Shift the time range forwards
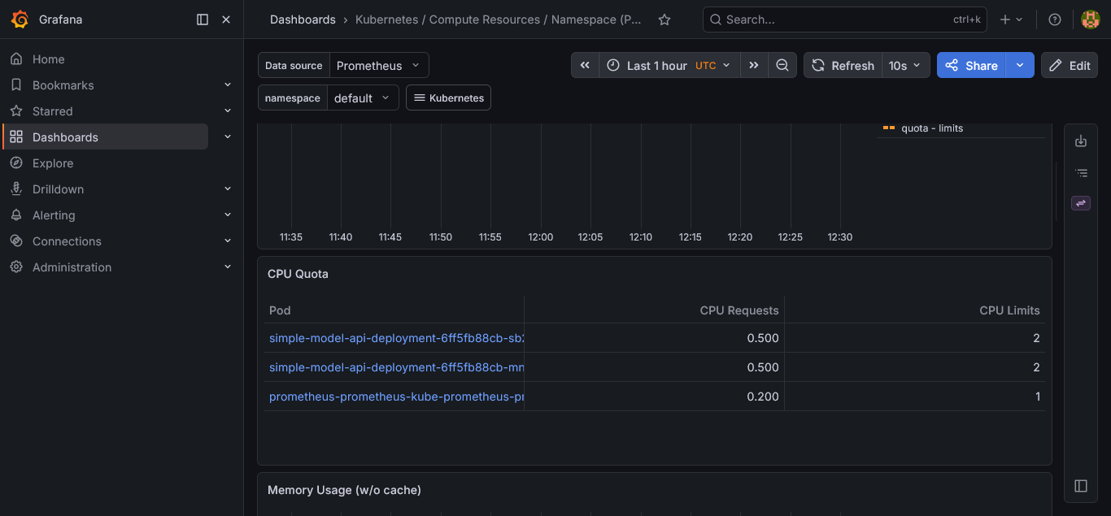The image size is (1111, 516). pyautogui.click(x=754, y=66)
